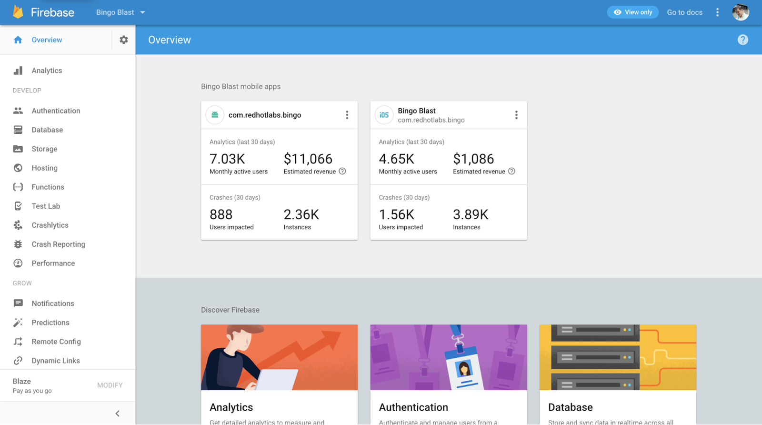
Task: Click 888 Users impacted value
Action: coord(221,214)
